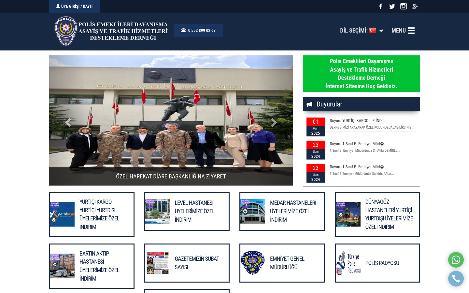Click the floating phone call button
469x293 pixels.
[x=456, y=279]
